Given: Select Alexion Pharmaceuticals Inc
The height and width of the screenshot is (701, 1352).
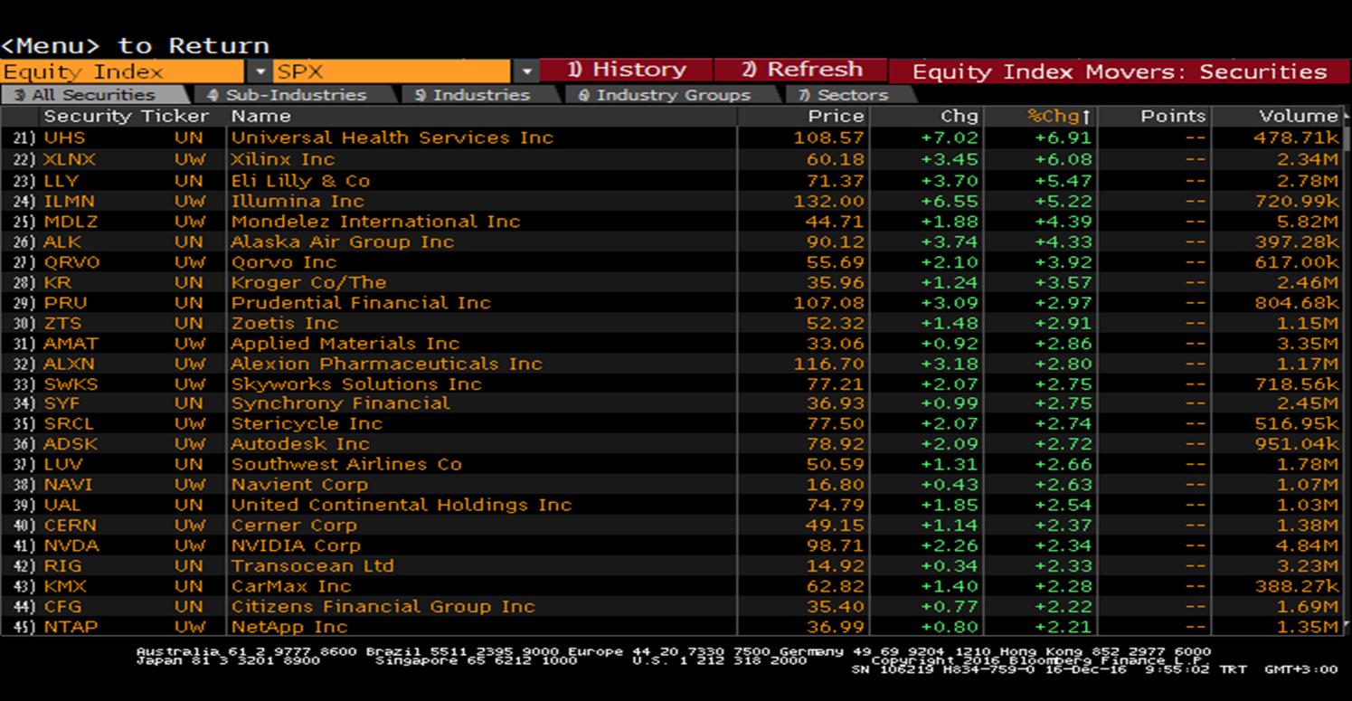Looking at the screenshot, I should [x=386, y=364].
